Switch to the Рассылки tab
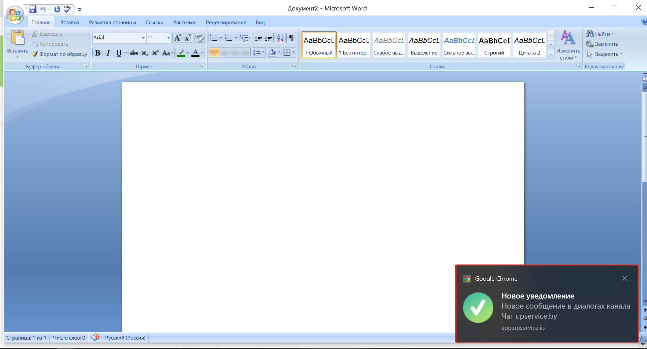 [x=184, y=23]
